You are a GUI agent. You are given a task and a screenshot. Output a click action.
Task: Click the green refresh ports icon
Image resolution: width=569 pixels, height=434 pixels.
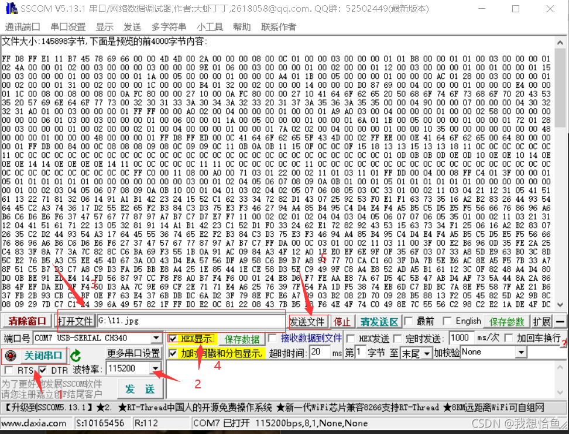tap(76, 356)
